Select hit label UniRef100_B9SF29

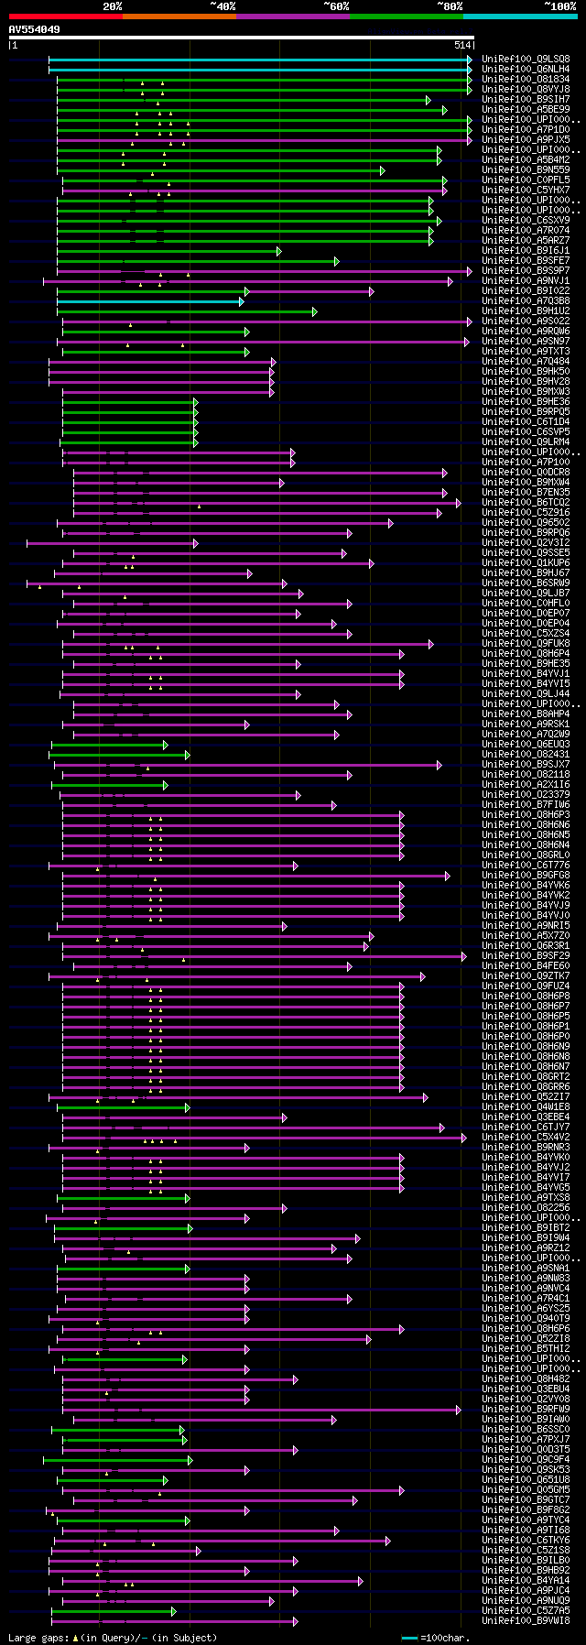pos(526,955)
